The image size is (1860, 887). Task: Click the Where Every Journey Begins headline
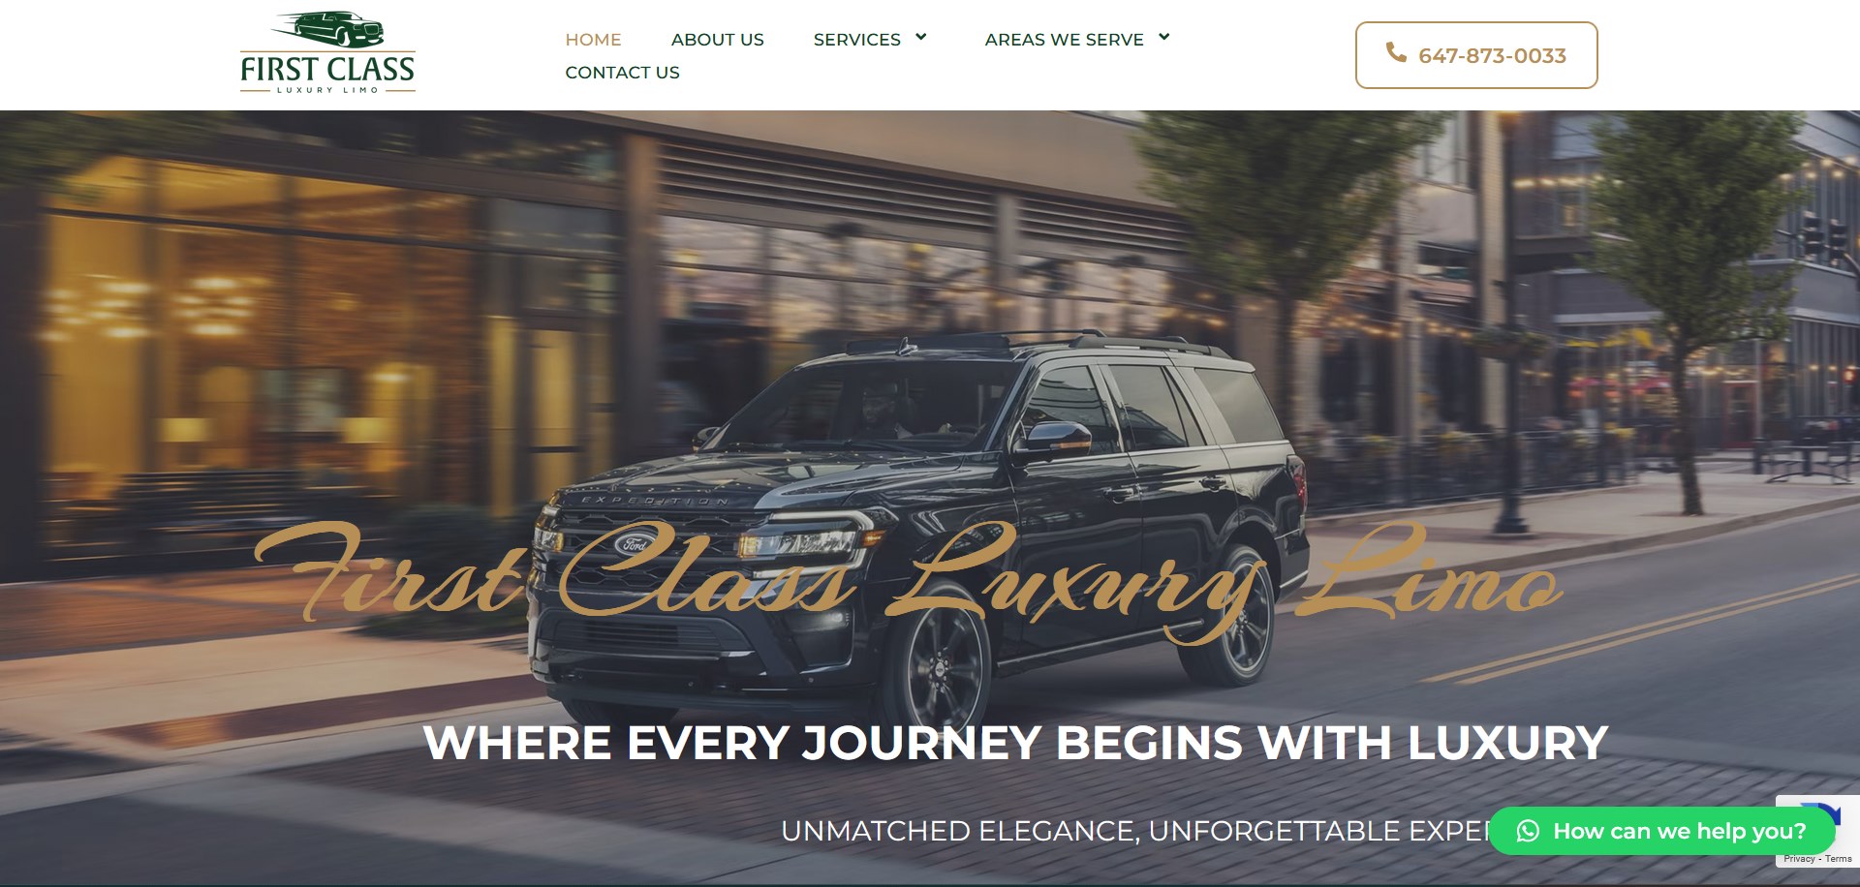pos(1015,743)
